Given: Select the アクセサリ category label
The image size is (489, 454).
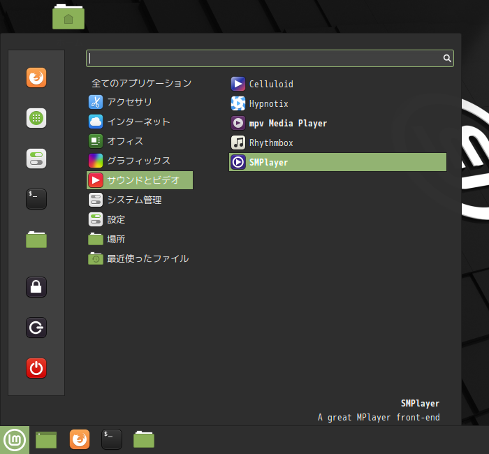Looking at the screenshot, I should (x=130, y=102).
